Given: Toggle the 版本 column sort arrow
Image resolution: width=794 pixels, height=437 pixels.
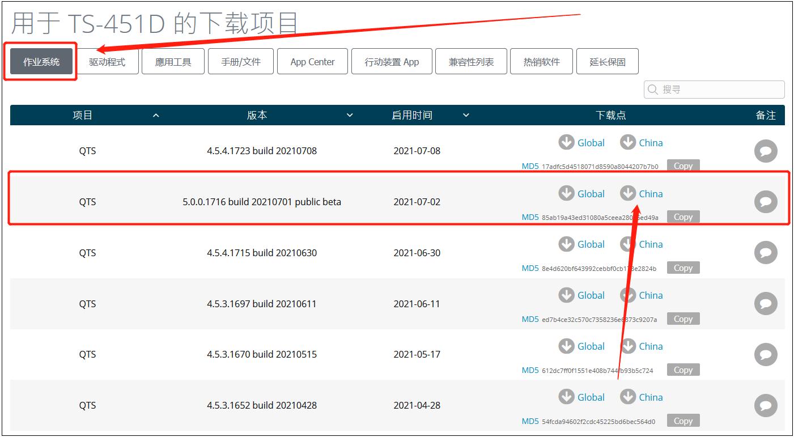Looking at the screenshot, I should [x=350, y=115].
